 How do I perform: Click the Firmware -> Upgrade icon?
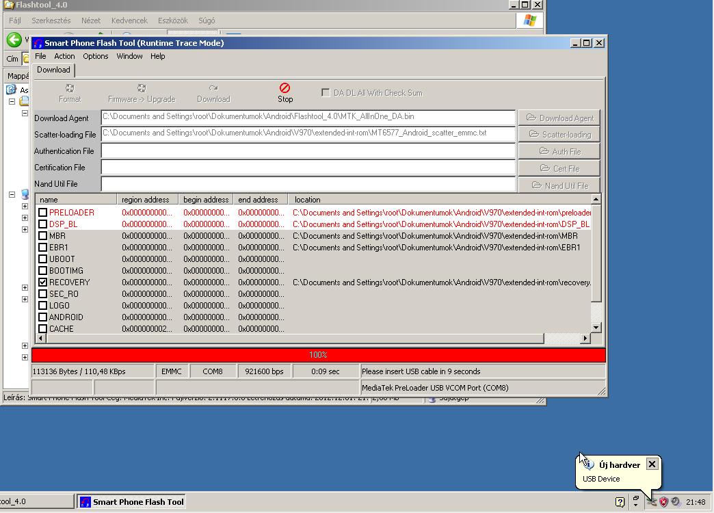click(142, 88)
